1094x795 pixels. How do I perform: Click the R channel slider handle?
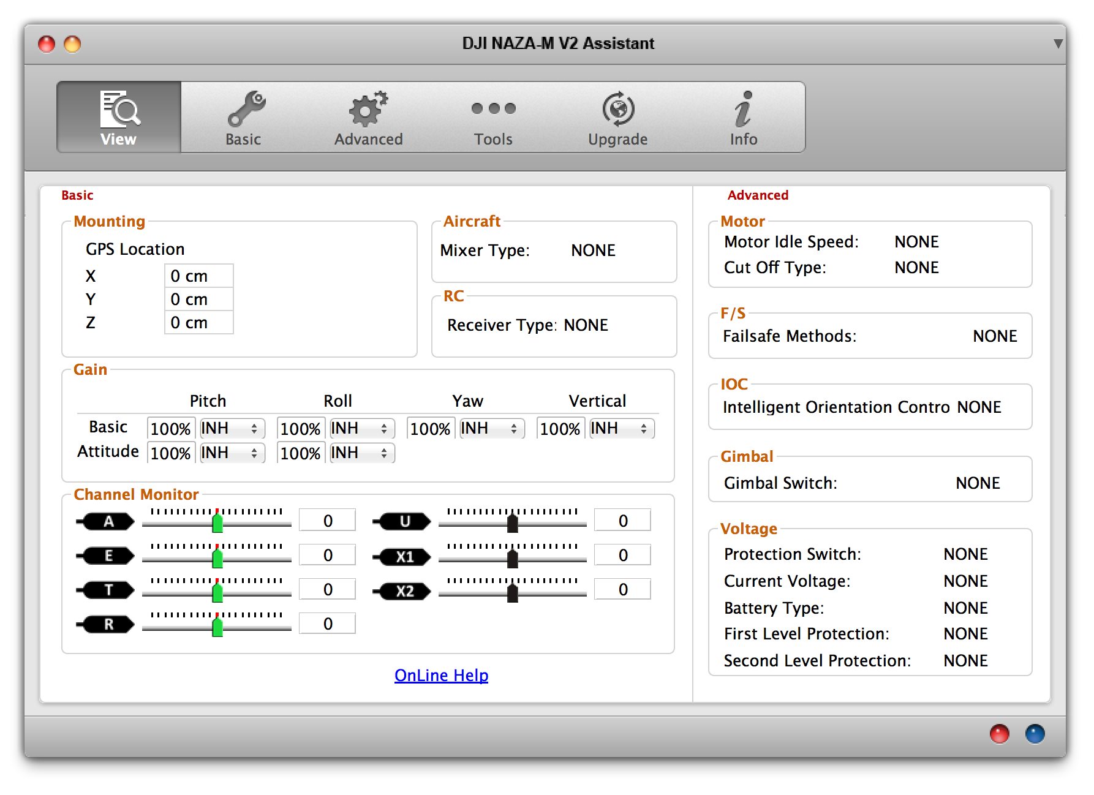click(217, 625)
